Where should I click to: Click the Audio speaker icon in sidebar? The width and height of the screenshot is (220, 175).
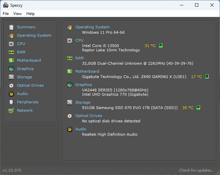(x=11, y=94)
